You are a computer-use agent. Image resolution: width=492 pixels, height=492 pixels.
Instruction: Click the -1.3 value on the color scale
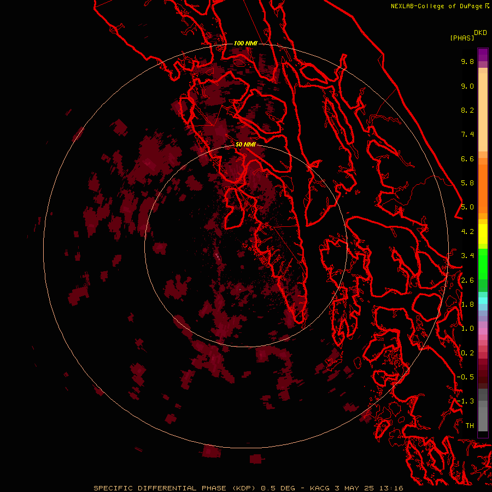(x=465, y=401)
